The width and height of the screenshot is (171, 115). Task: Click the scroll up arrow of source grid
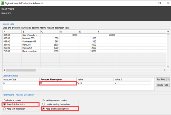(x=168, y=31)
